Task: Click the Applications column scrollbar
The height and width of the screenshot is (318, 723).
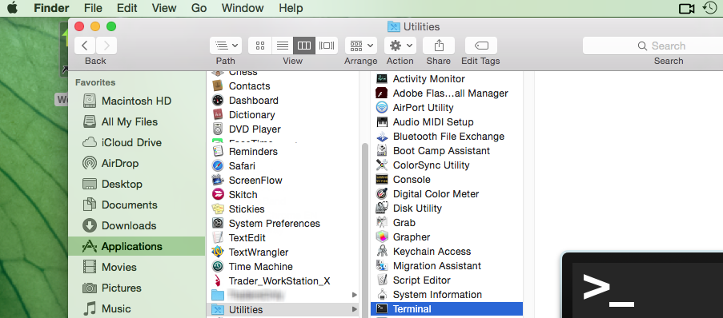Action: pos(365,230)
